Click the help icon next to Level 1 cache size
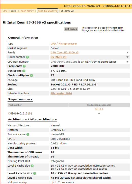132x184 pixels. point(32,166)
